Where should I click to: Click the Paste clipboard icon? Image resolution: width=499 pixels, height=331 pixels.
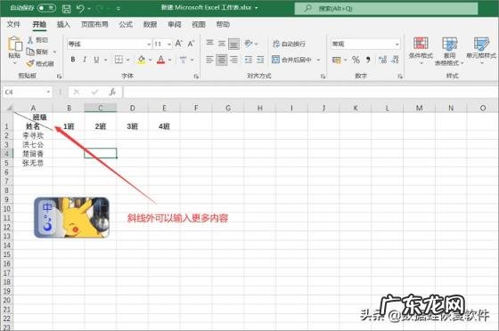14,44
